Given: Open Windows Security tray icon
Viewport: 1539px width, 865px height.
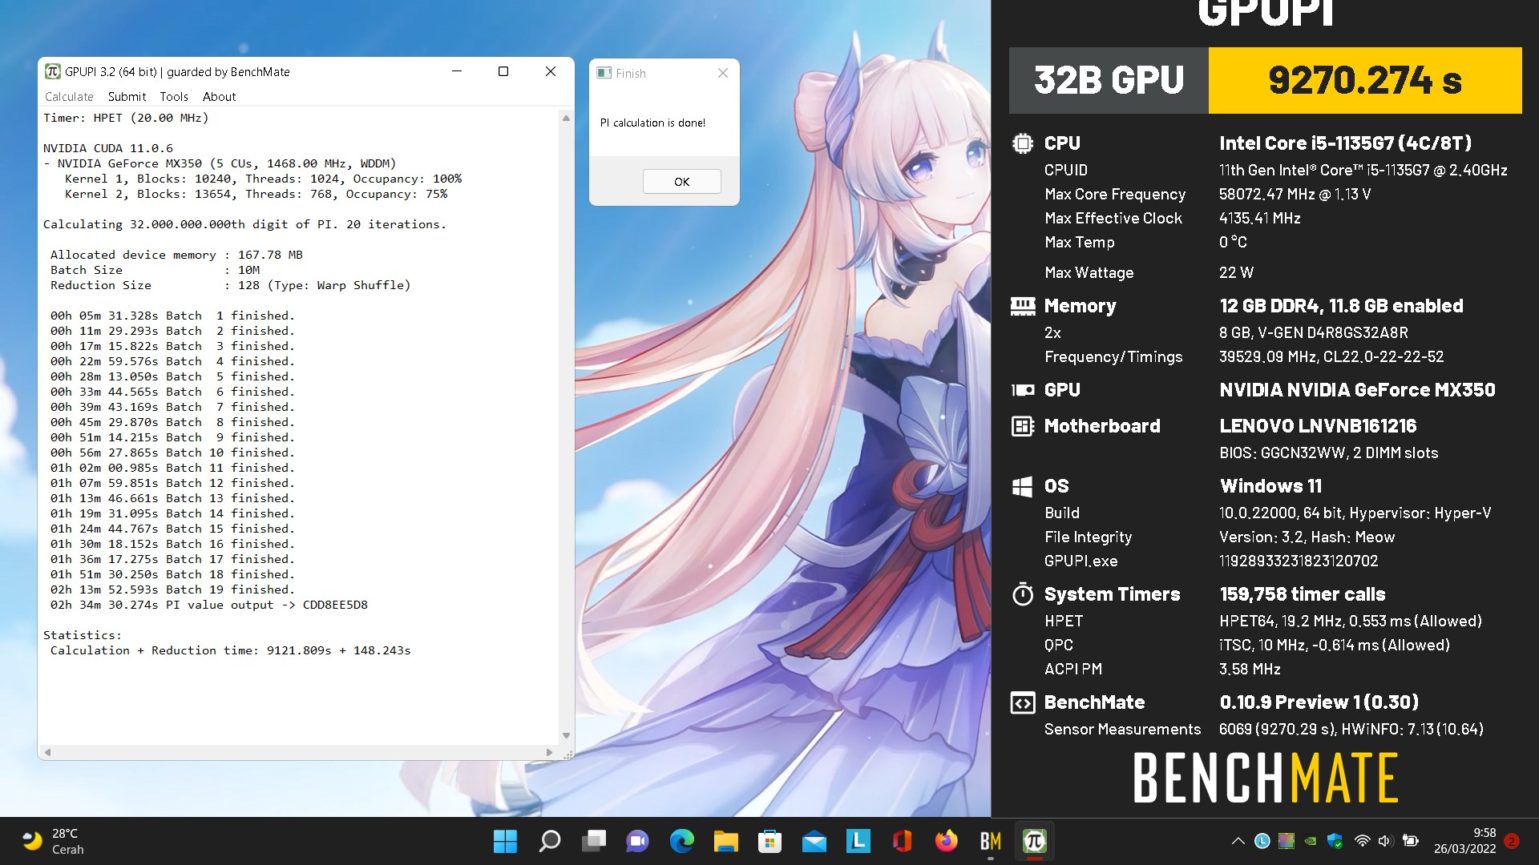Looking at the screenshot, I should coord(1335,841).
